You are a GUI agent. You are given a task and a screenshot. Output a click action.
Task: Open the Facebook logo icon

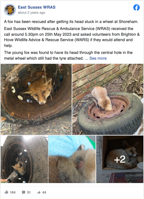pos(136,7)
